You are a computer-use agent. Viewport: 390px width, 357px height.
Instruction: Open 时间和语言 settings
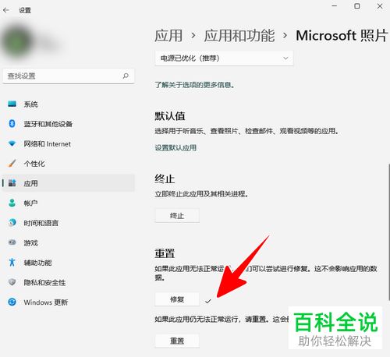pyautogui.click(x=69, y=223)
